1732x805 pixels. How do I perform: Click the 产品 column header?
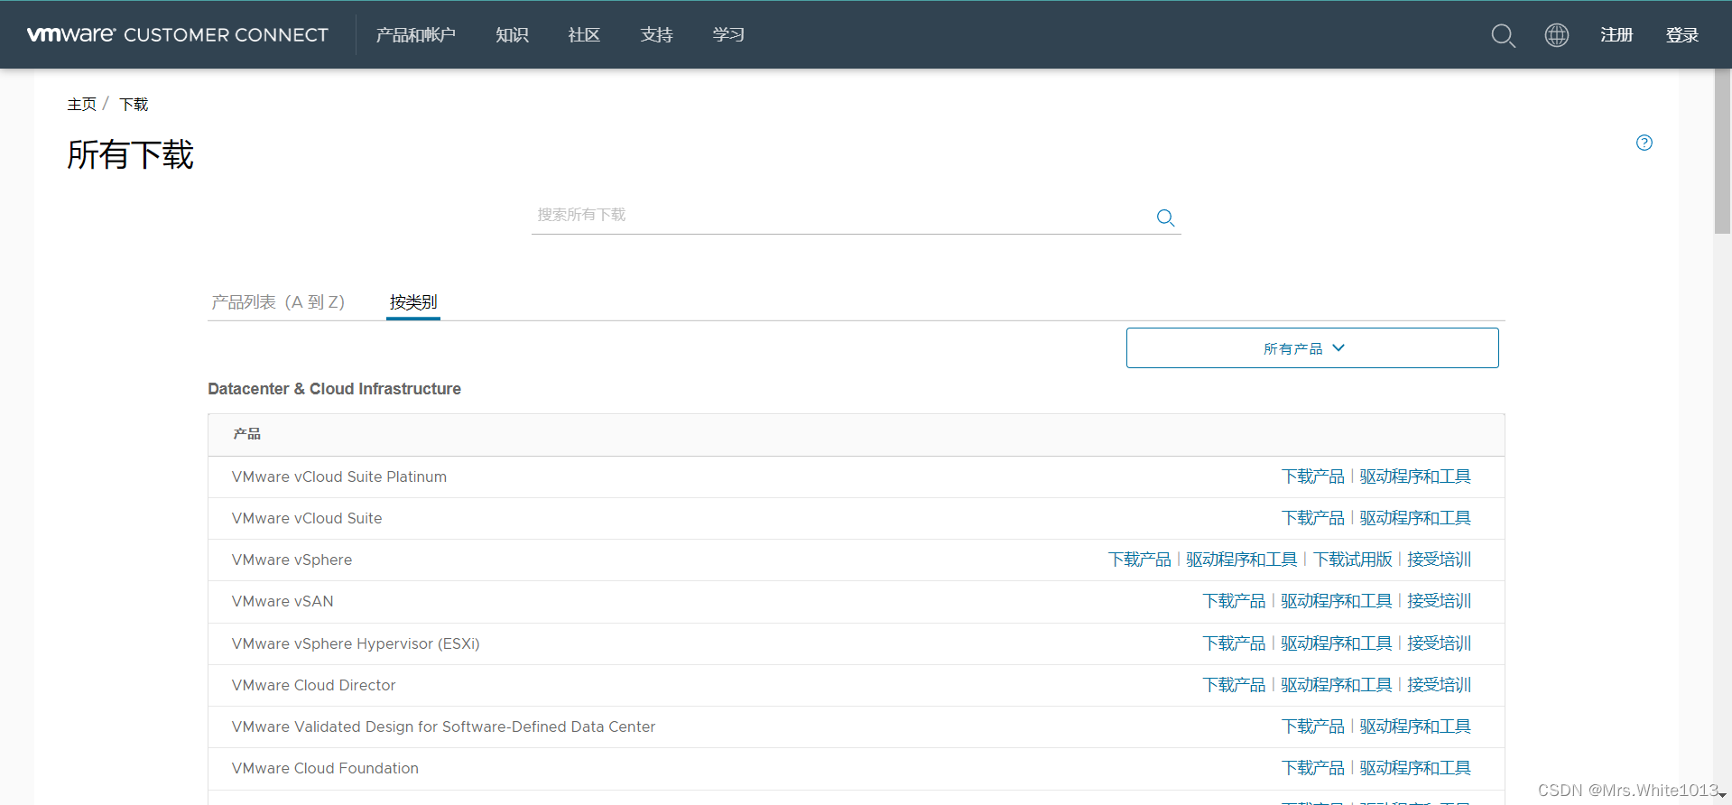[246, 434]
